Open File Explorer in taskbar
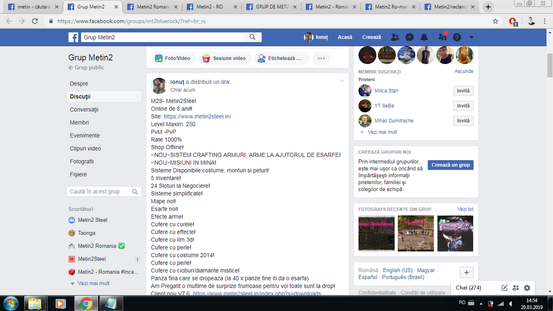Screen dimensions: 553x311 (35, 303)
